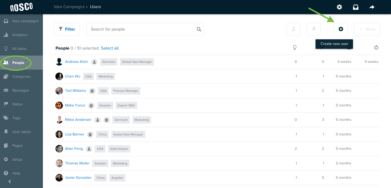Click the Nosco logo
The height and width of the screenshot is (188, 391).
pyautogui.click(x=21, y=7)
